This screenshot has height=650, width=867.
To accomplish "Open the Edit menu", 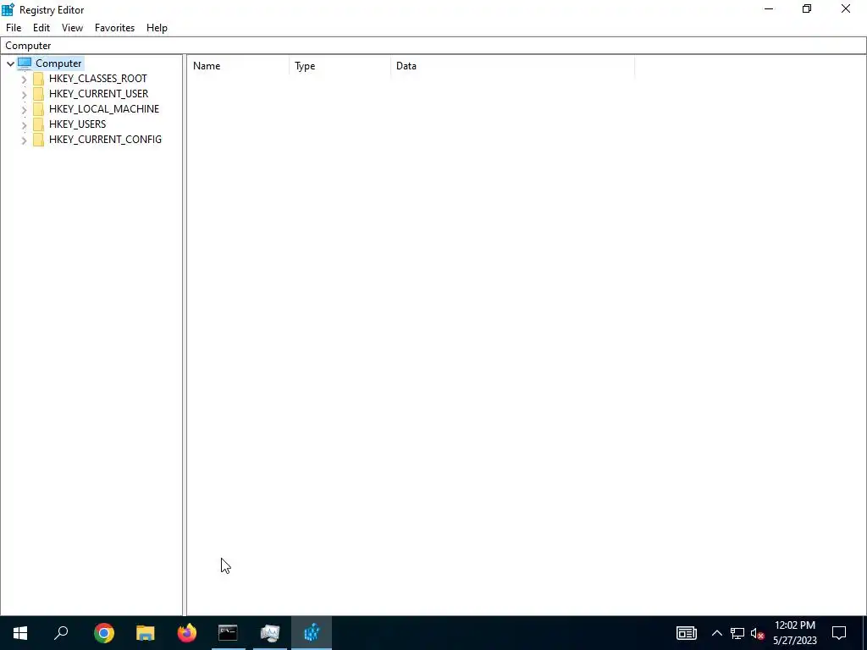I will [41, 28].
